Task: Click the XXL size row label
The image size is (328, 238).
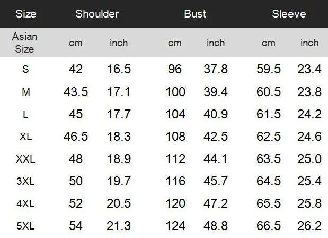Action: [25, 159]
